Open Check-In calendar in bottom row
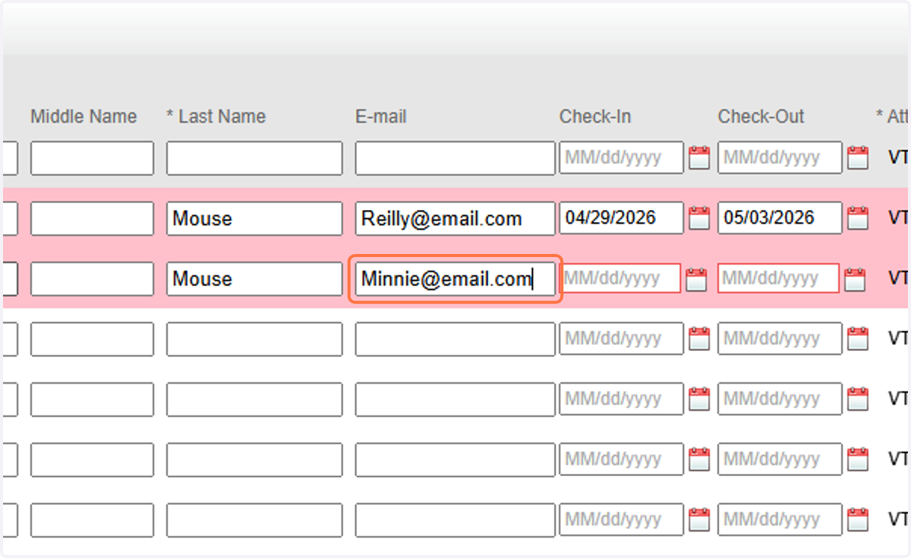 click(x=699, y=520)
